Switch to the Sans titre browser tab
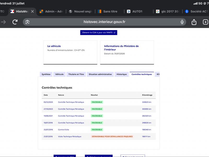The height and width of the screenshot is (157, 209). [110, 12]
